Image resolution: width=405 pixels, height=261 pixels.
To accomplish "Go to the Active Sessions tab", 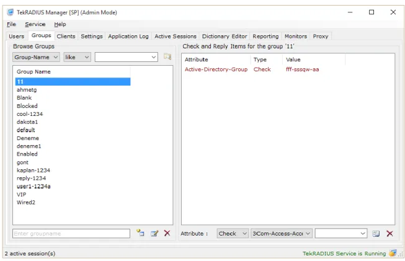I will pos(176,37).
